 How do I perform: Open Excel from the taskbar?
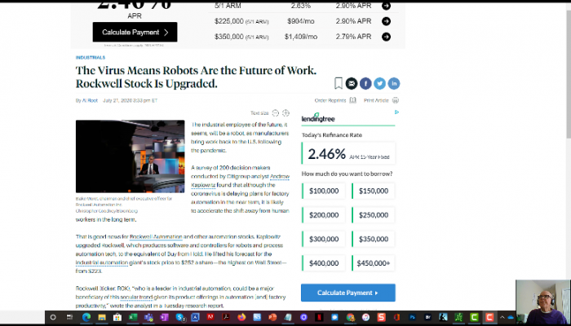(133, 317)
